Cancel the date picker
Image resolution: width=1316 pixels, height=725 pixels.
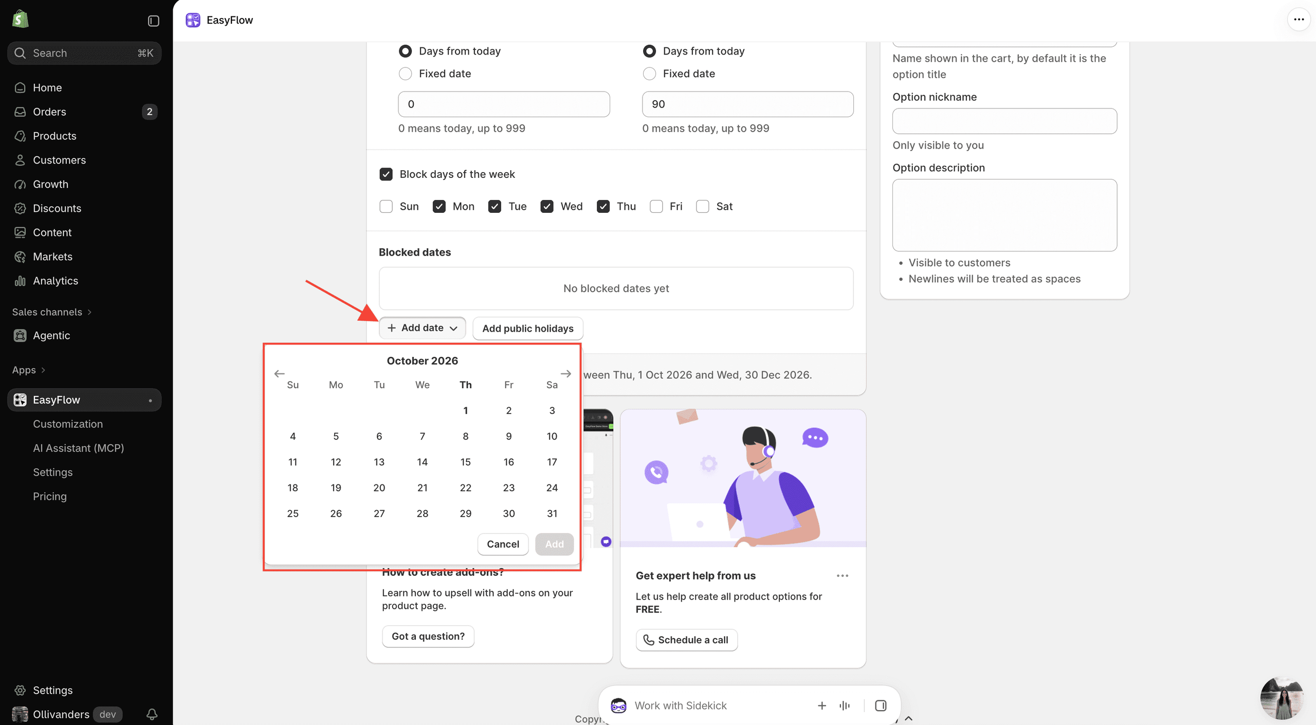503,544
